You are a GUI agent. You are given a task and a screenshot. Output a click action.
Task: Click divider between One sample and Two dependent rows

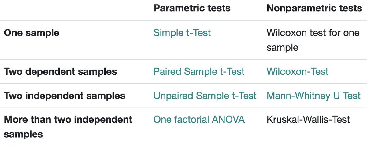tap(183, 60)
